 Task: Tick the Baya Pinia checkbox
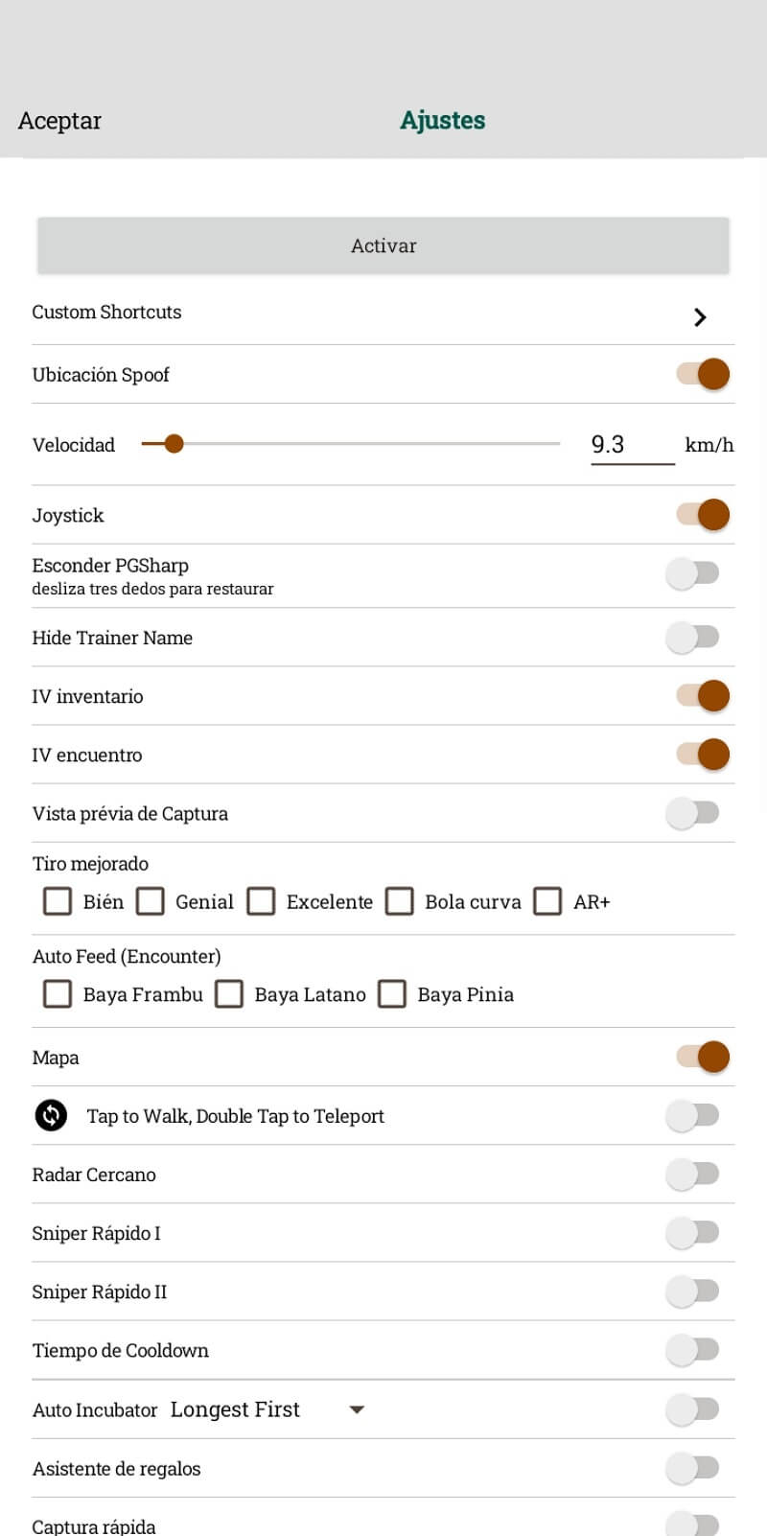(392, 994)
